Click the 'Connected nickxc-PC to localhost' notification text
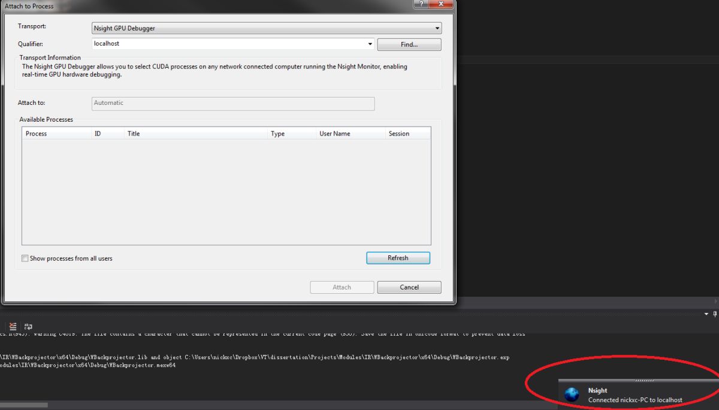Screen dimensions: 719x410 point(635,400)
